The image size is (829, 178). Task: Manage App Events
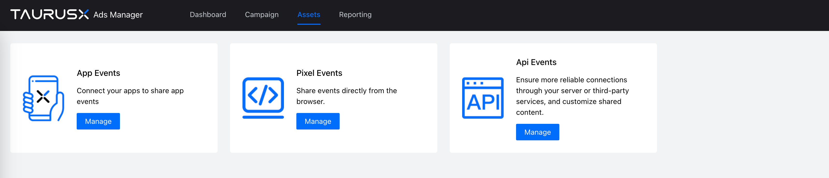click(x=98, y=121)
